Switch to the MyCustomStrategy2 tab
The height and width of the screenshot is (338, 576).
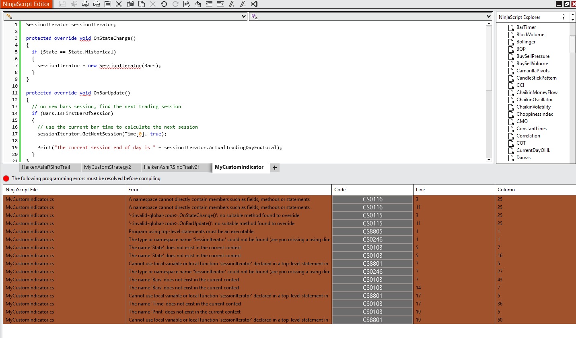pyautogui.click(x=107, y=167)
